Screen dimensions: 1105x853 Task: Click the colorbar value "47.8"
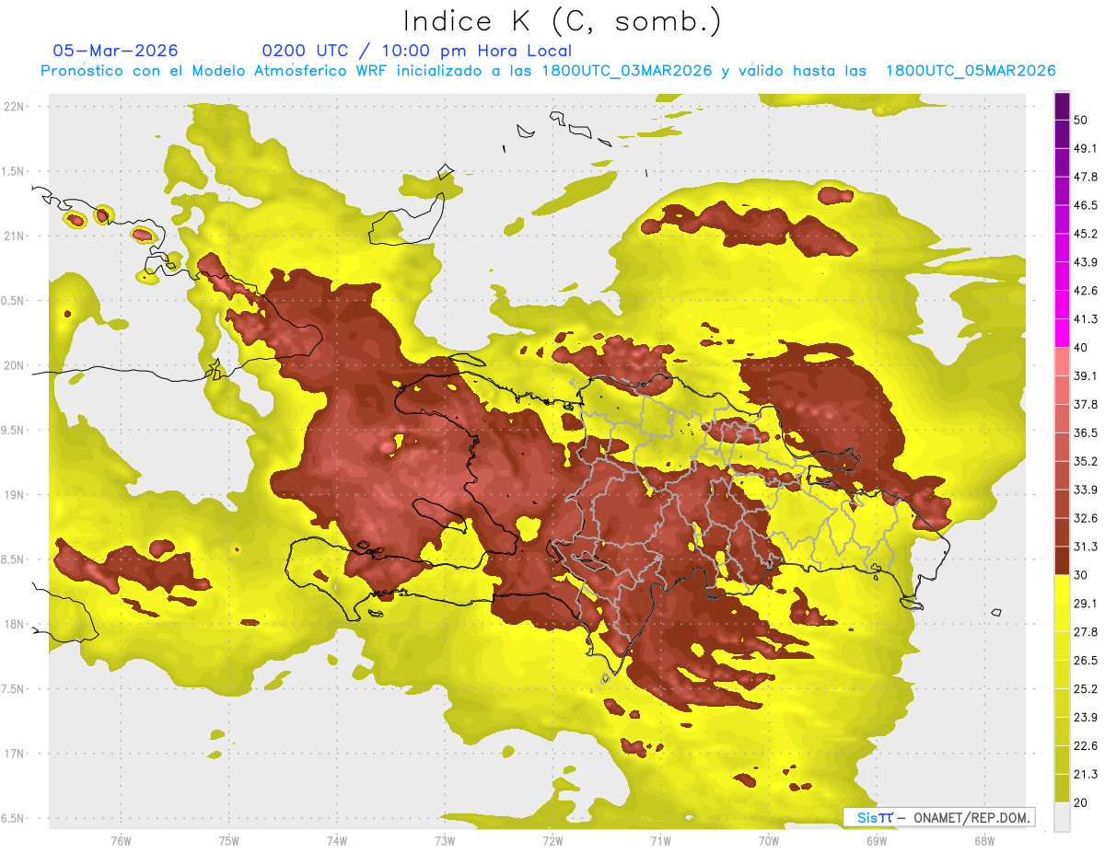pos(1086,176)
